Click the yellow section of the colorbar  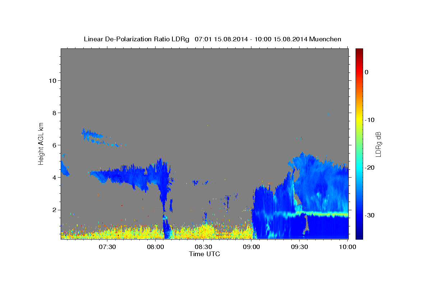359,120
